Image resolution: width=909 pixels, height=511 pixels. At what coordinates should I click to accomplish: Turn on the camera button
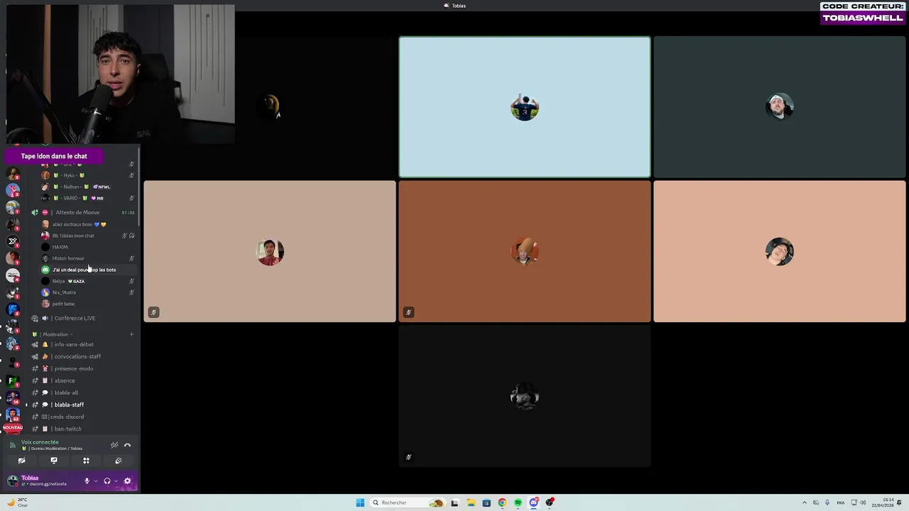[21, 461]
